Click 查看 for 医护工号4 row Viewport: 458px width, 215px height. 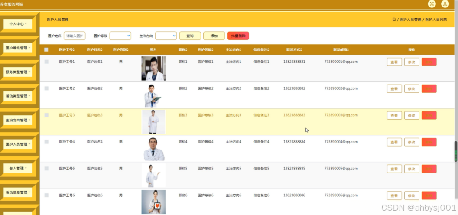[394, 142]
